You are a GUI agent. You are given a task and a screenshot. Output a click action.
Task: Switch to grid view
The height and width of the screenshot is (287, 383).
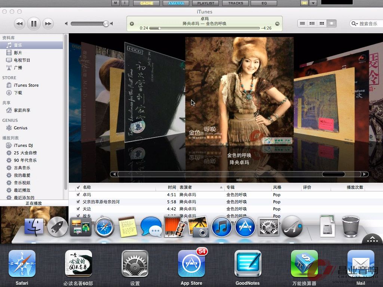point(322,24)
